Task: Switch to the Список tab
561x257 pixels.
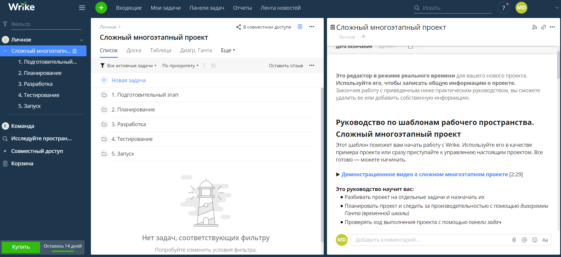Action: coord(109,50)
